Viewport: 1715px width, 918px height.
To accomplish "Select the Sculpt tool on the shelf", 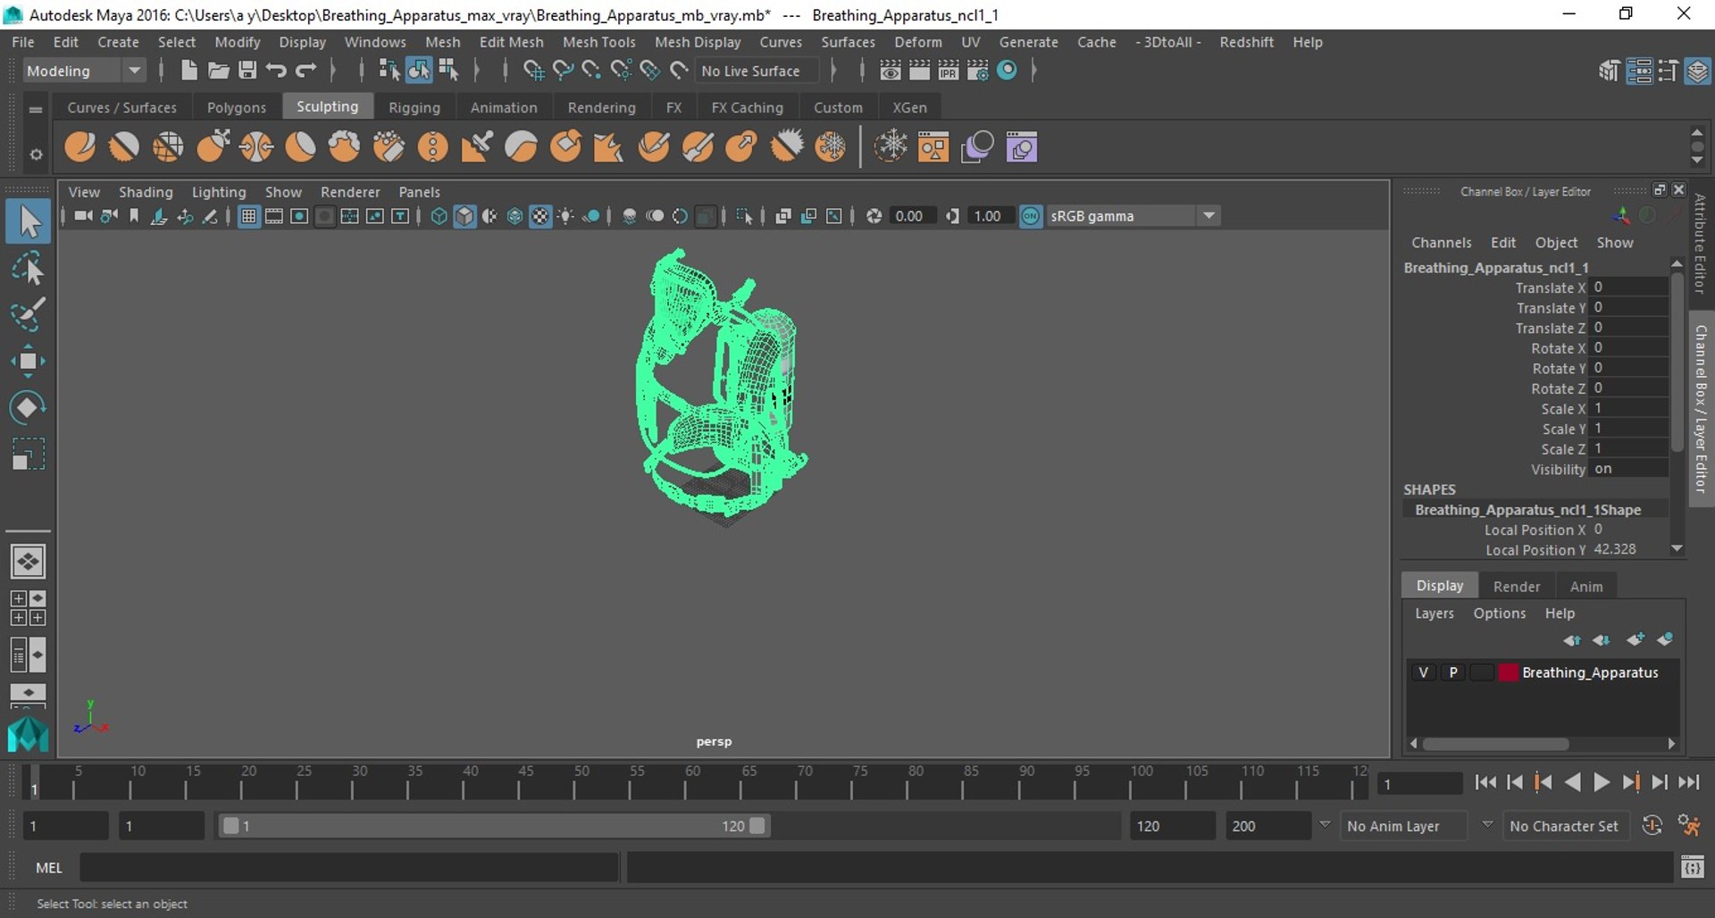I will [x=80, y=146].
